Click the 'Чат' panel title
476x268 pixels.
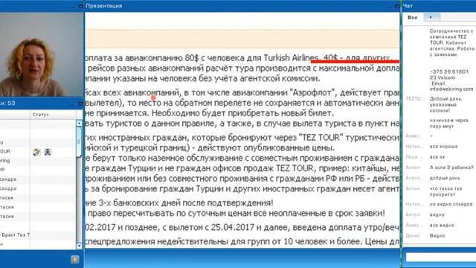(408, 6)
